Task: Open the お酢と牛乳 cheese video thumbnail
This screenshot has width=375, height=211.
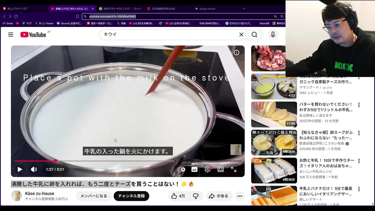Action: coord(274,171)
